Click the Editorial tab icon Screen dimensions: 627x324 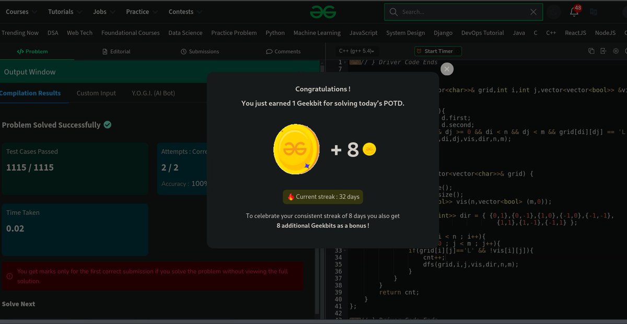(106, 52)
